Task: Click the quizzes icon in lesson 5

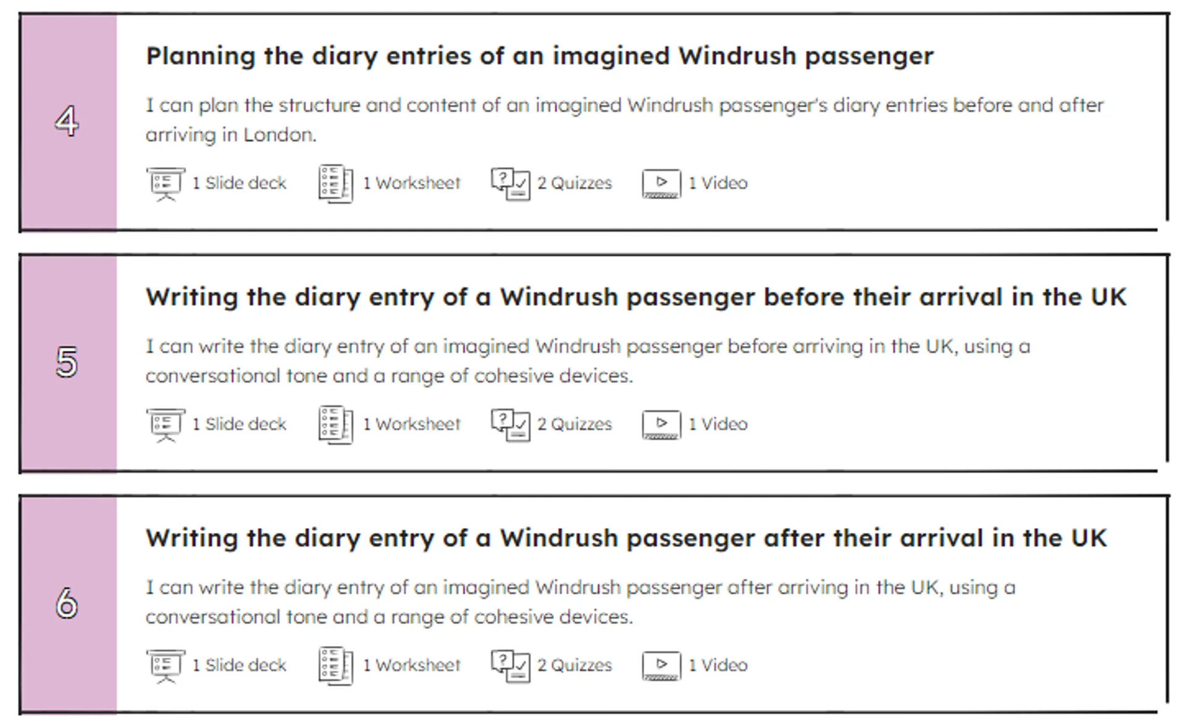Action: point(510,424)
